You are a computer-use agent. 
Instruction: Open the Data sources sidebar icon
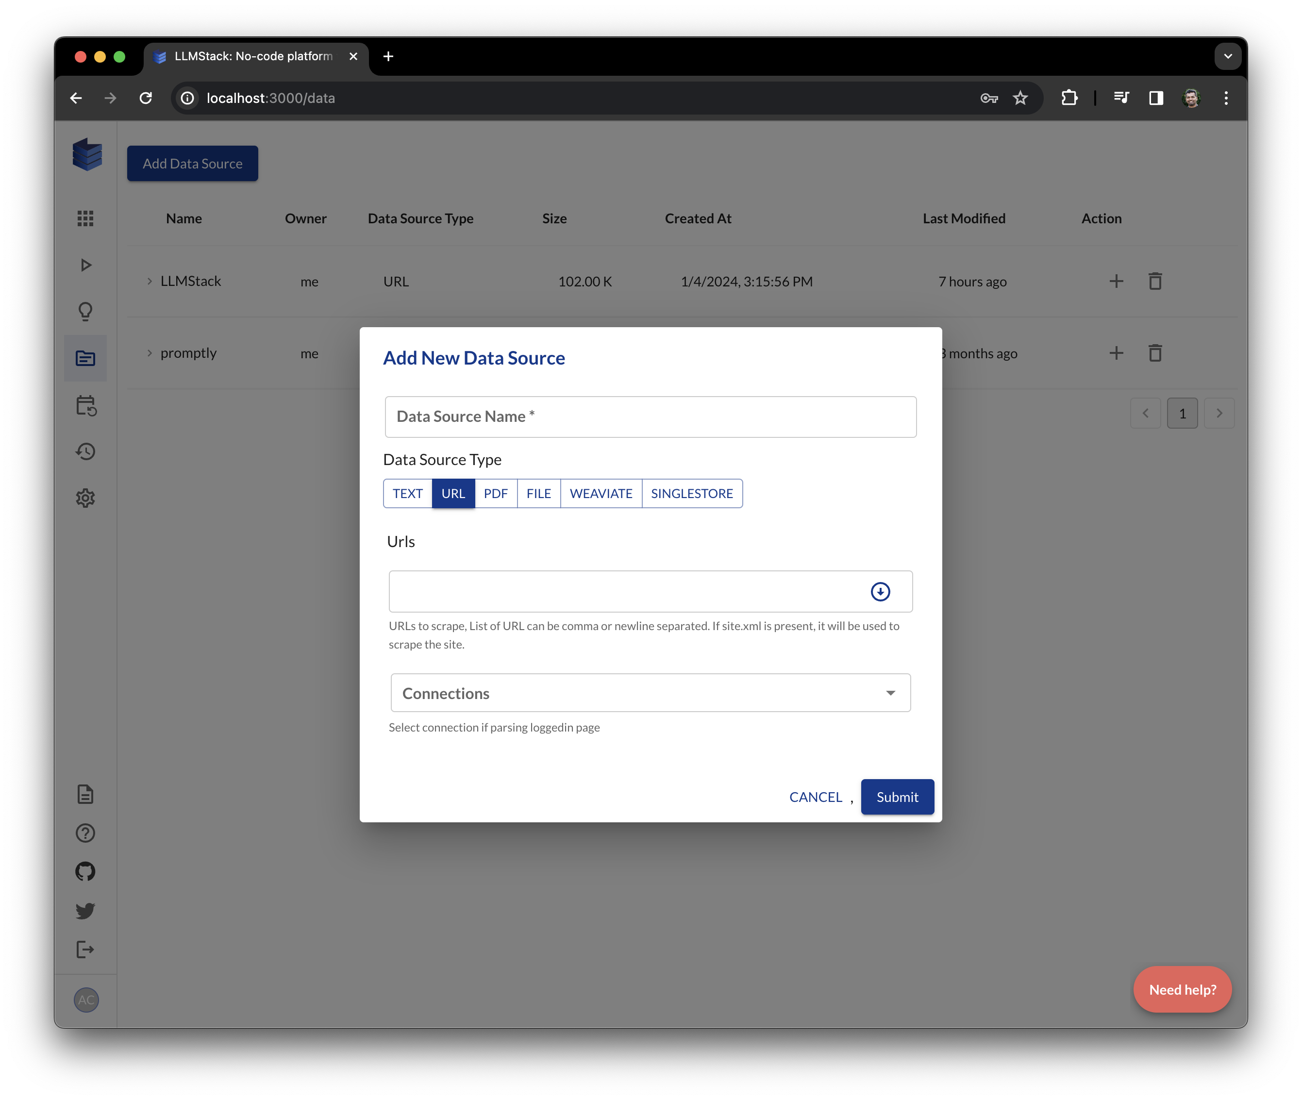pyautogui.click(x=85, y=357)
